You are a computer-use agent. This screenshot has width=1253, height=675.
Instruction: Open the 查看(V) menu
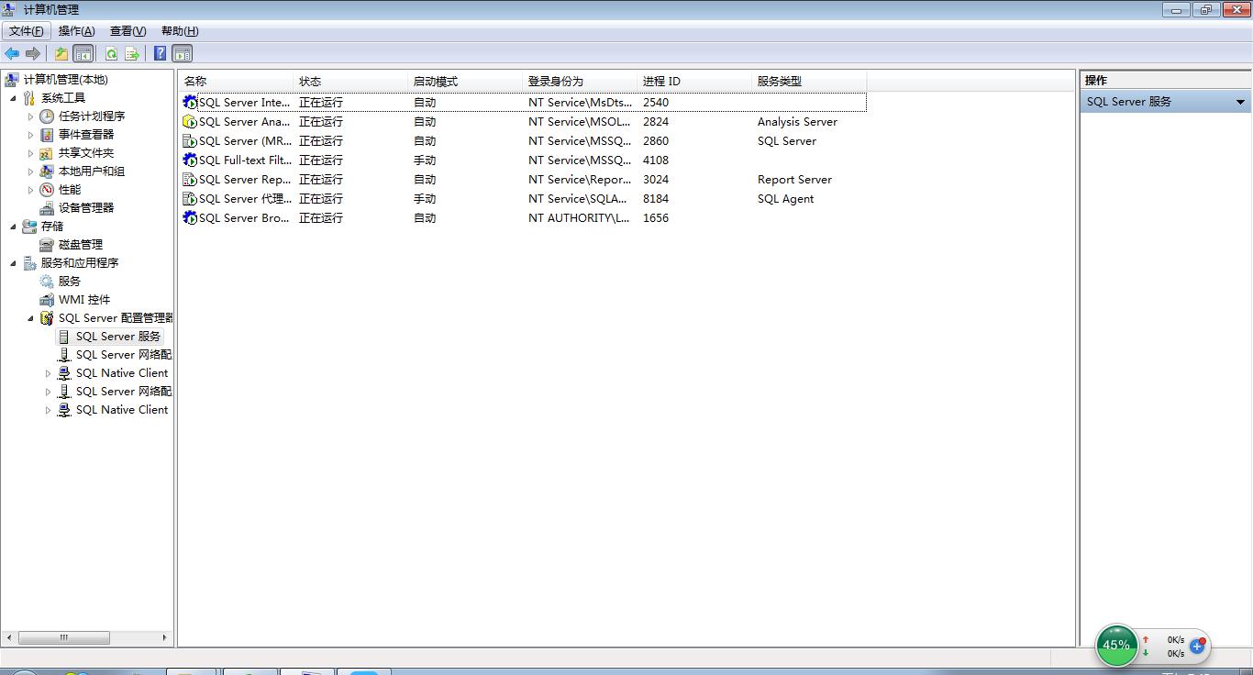click(x=128, y=31)
